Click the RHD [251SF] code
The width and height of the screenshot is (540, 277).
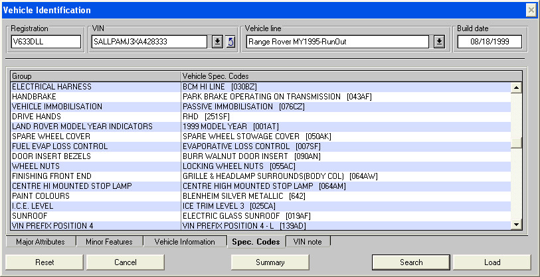point(206,117)
